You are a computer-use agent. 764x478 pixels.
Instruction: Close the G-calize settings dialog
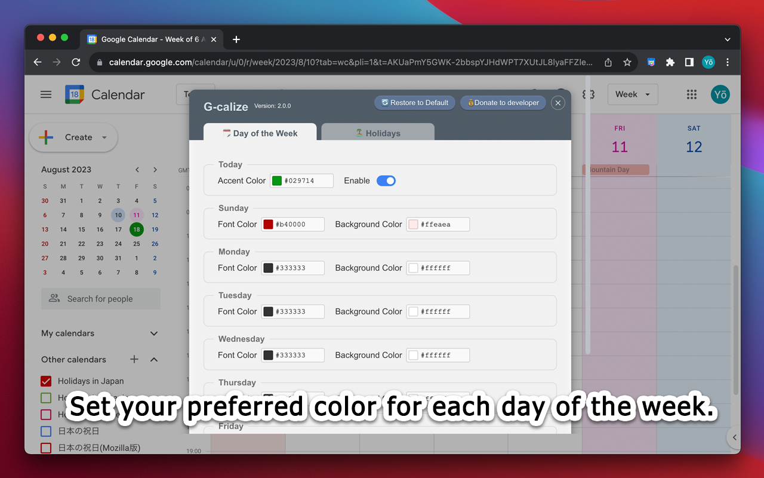point(558,103)
